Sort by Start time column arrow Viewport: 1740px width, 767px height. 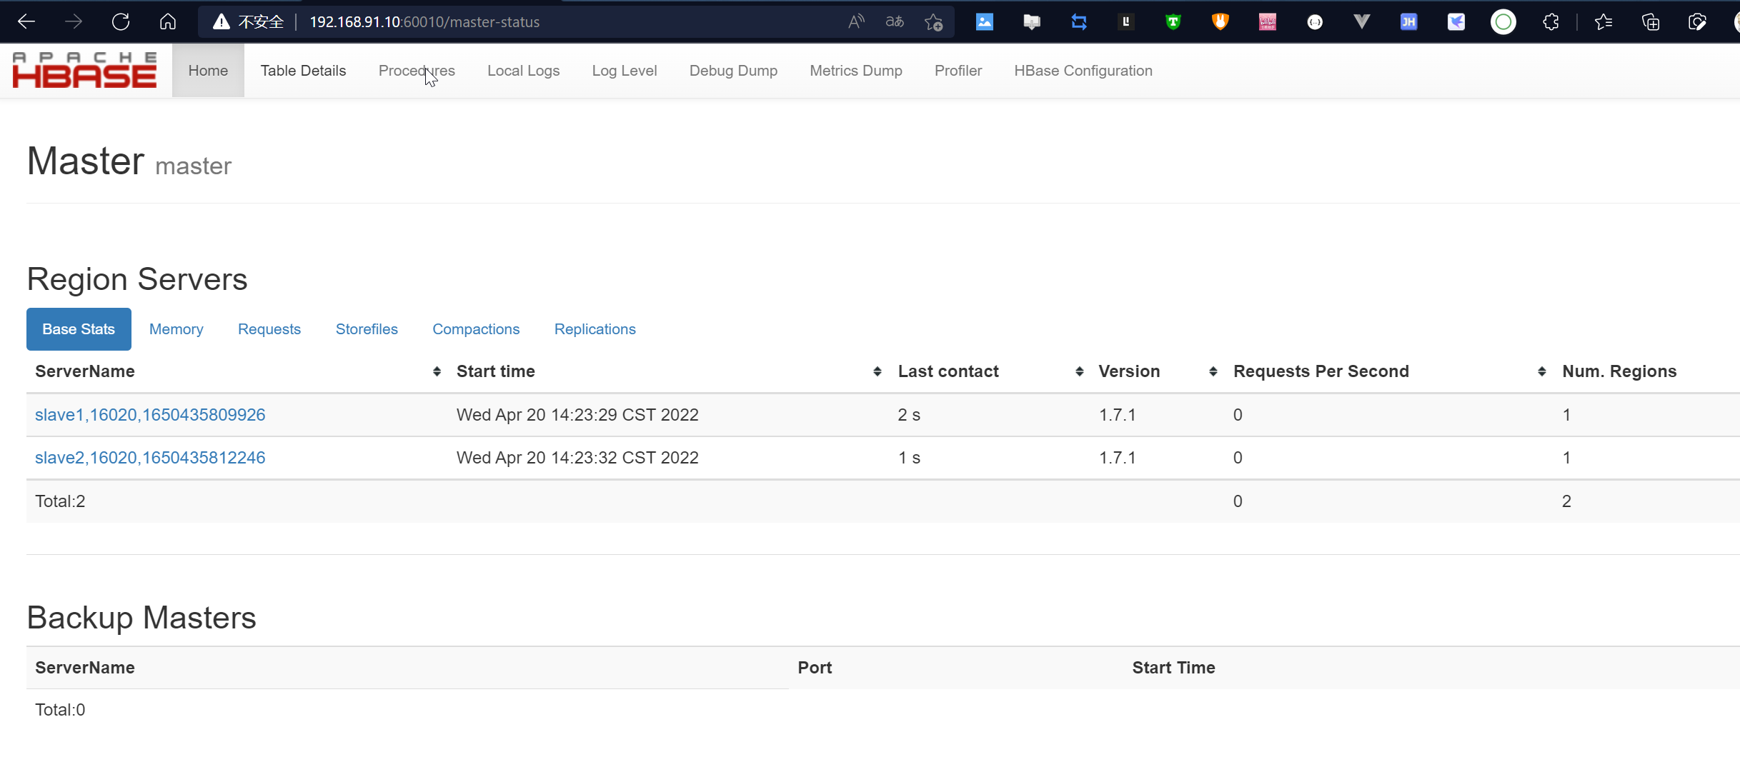click(x=877, y=371)
